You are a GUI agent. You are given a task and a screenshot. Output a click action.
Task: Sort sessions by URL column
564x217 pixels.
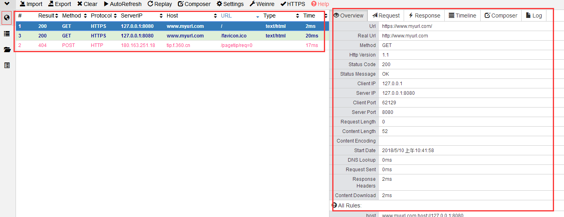point(240,16)
